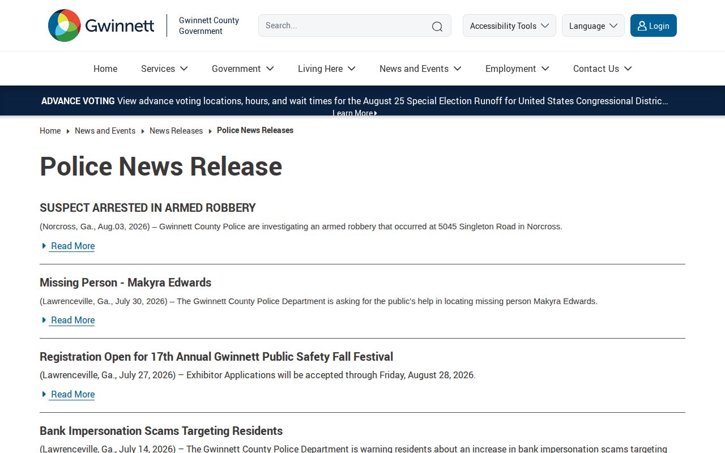The image size is (725, 453).
Task: Click the user icon on Login button
Action: (x=642, y=26)
